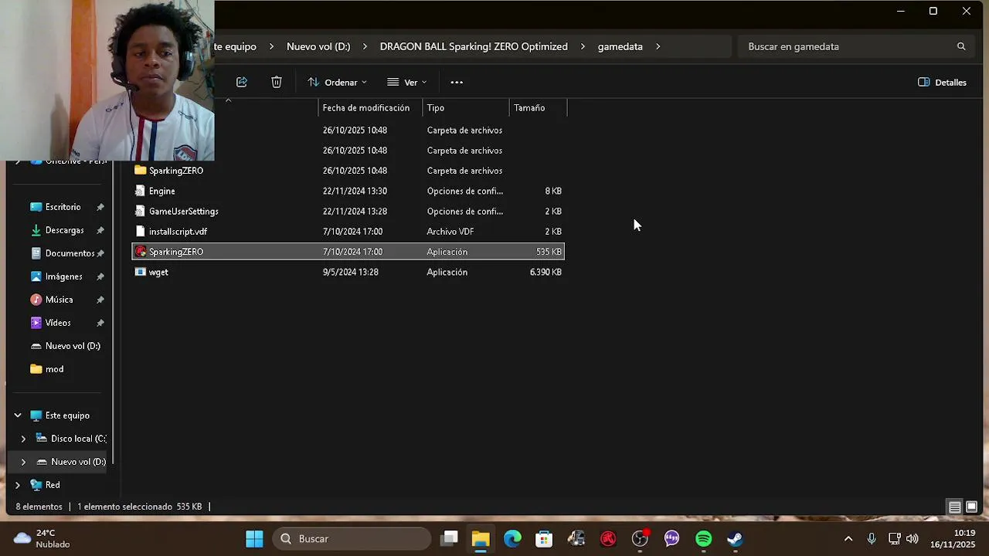
Task: Click the Engine config file icon
Action: 141,191
